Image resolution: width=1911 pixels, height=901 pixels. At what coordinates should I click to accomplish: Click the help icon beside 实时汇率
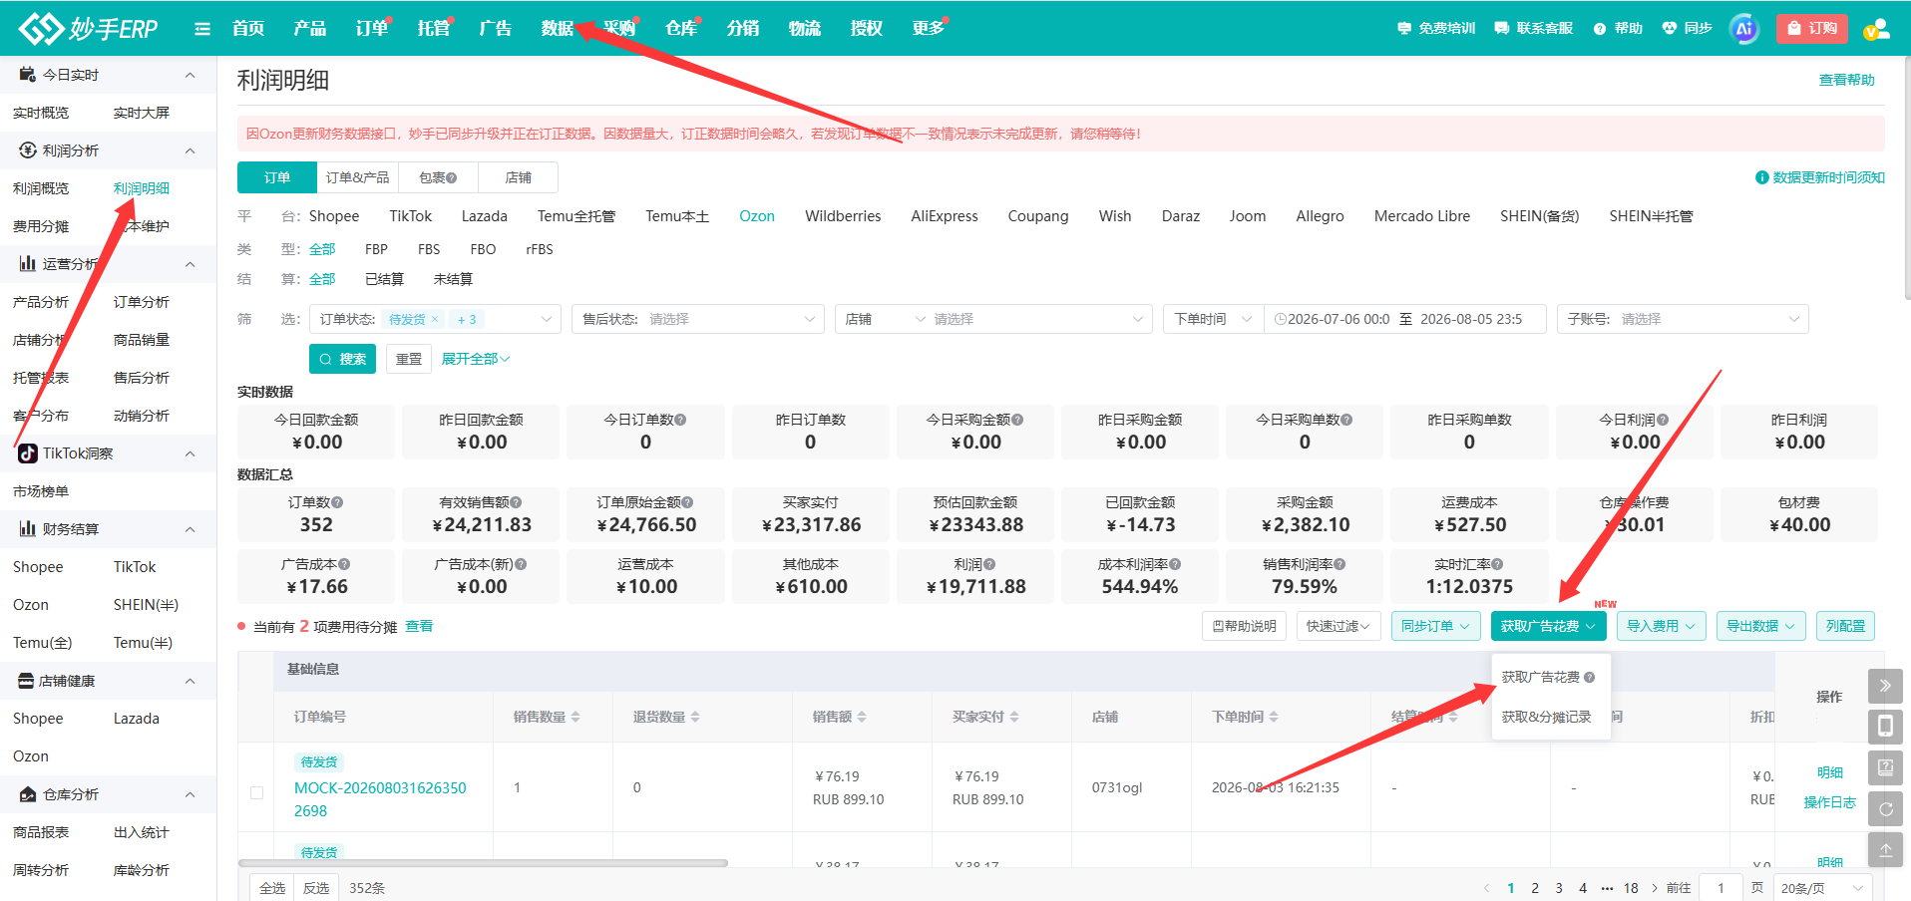1497,564
